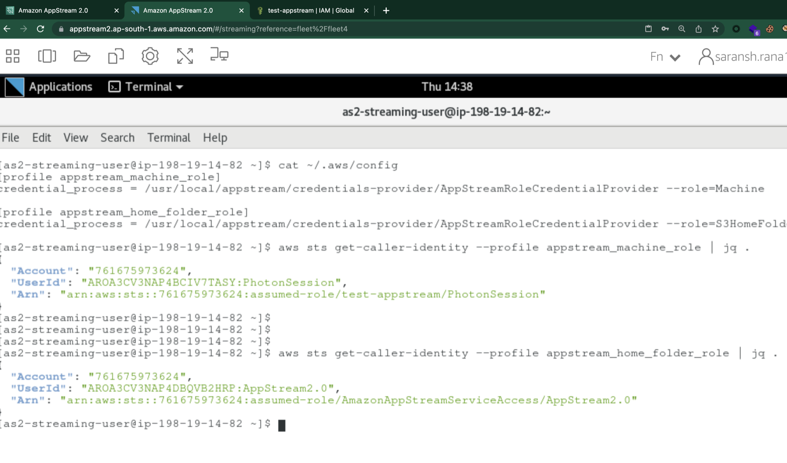
Task: Click the share page icon in the address bar
Action: coord(698,29)
